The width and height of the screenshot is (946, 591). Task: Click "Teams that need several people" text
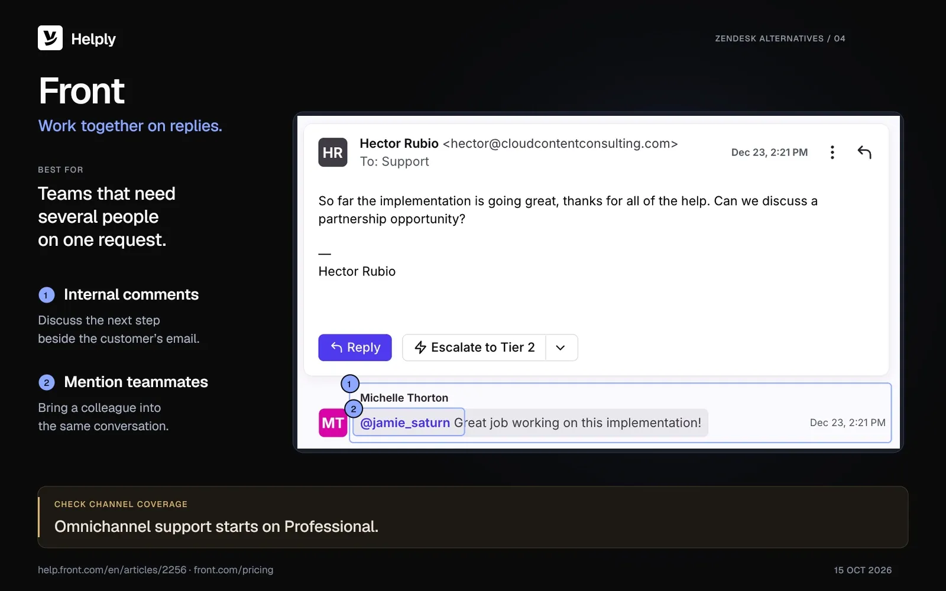[106, 205]
